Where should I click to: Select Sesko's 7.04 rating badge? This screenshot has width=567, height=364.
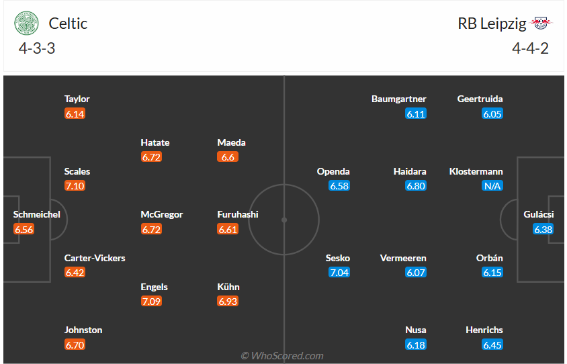(339, 273)
